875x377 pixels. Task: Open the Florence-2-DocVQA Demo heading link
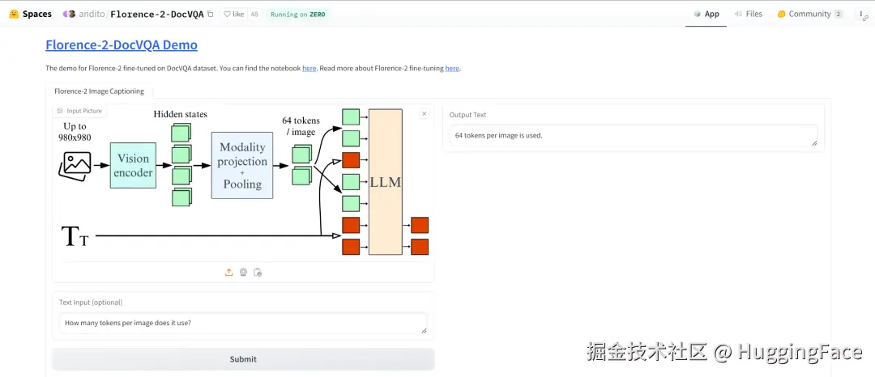tap(121, 45)
